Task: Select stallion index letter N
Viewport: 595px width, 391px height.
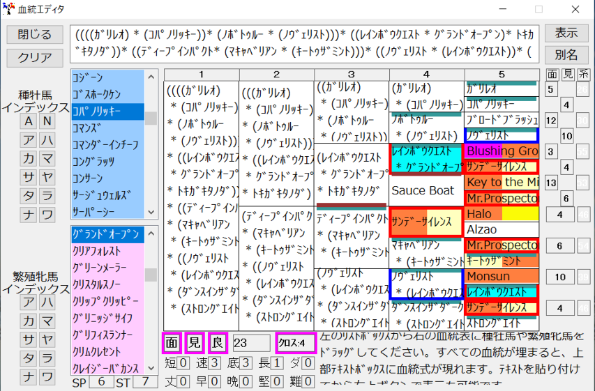Action: [x=47, y=121]
